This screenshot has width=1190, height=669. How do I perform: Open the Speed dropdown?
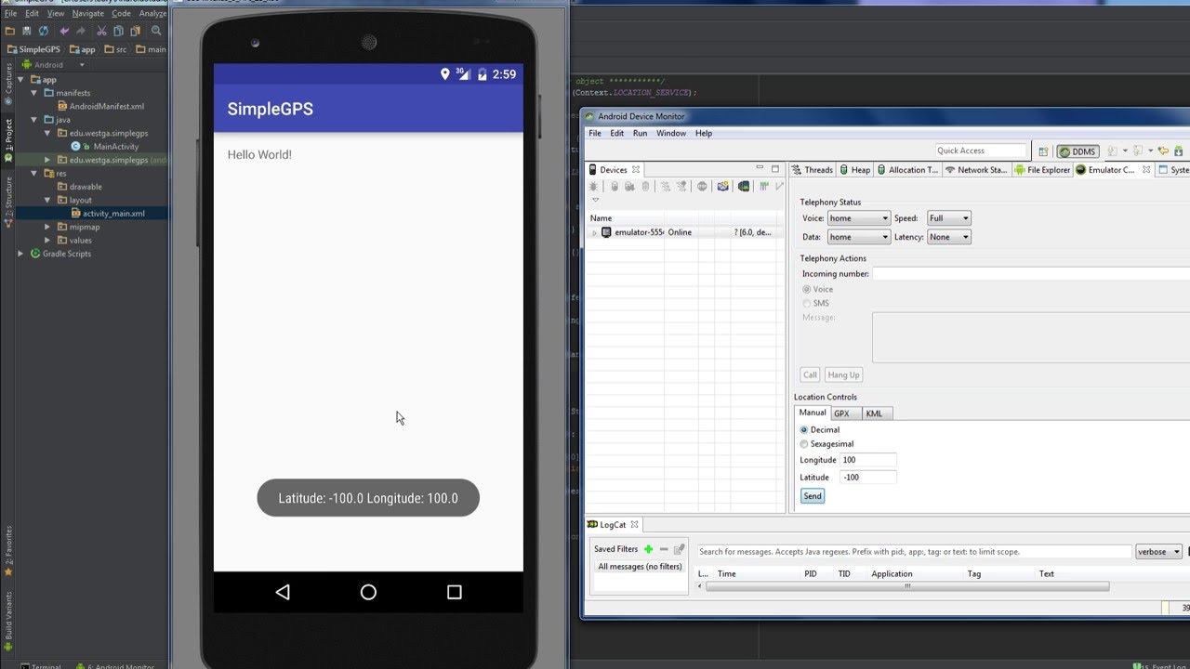tap(949, 218)
